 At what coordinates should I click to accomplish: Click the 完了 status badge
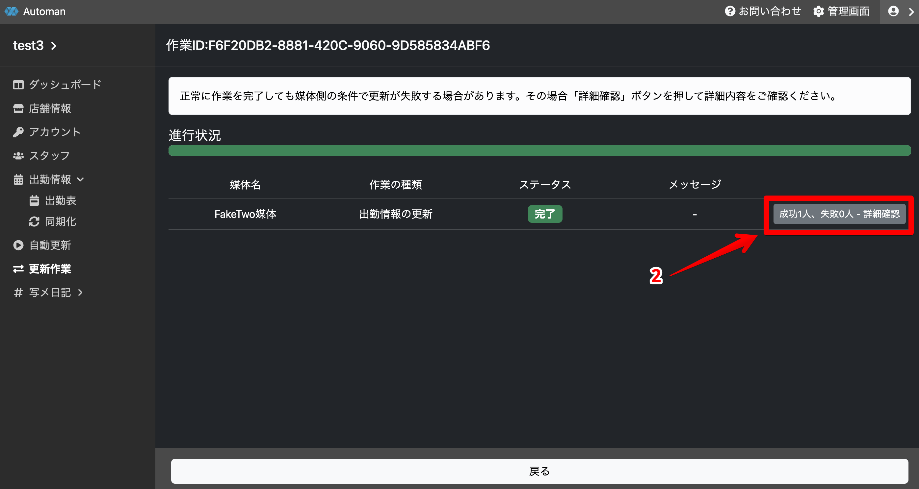545,214
